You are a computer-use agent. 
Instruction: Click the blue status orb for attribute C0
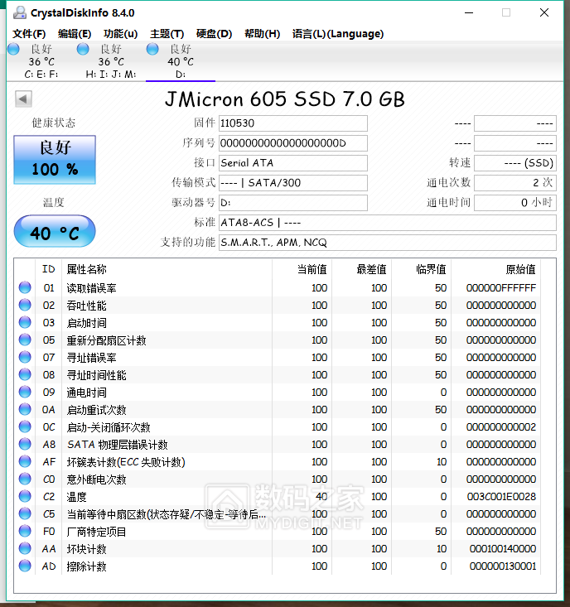coord(25,479)
